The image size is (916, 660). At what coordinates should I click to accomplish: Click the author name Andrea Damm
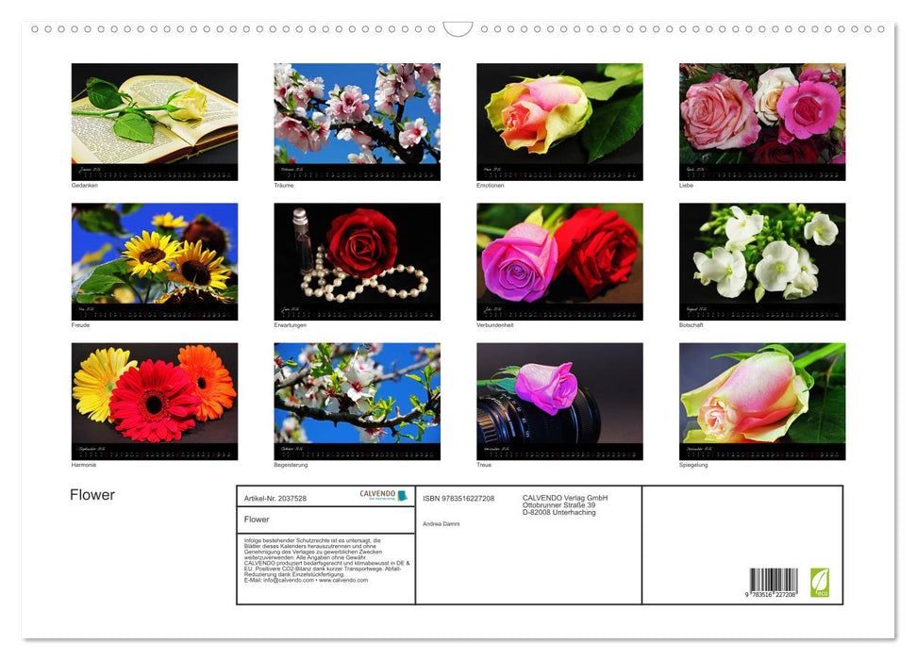click(x=441, y=522)
